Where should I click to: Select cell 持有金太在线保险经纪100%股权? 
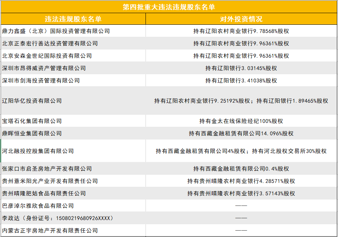241,121
